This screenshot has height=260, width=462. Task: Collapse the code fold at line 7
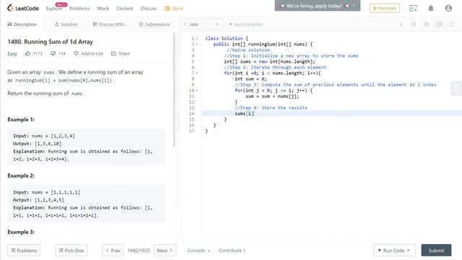pyautogui.click(x=197, y=73)
